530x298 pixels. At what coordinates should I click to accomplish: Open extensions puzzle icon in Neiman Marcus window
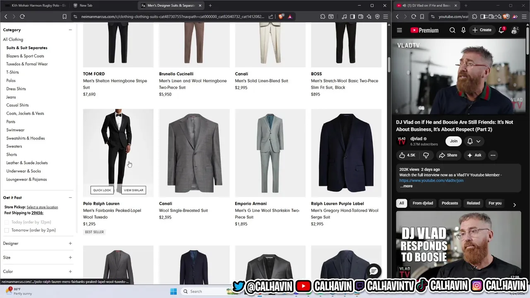[x=323, y=17]
